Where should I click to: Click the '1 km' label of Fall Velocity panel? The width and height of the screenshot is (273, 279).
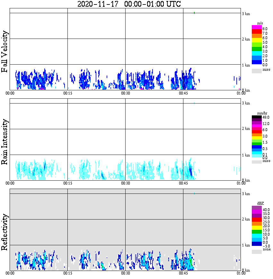tap(246, 65)
